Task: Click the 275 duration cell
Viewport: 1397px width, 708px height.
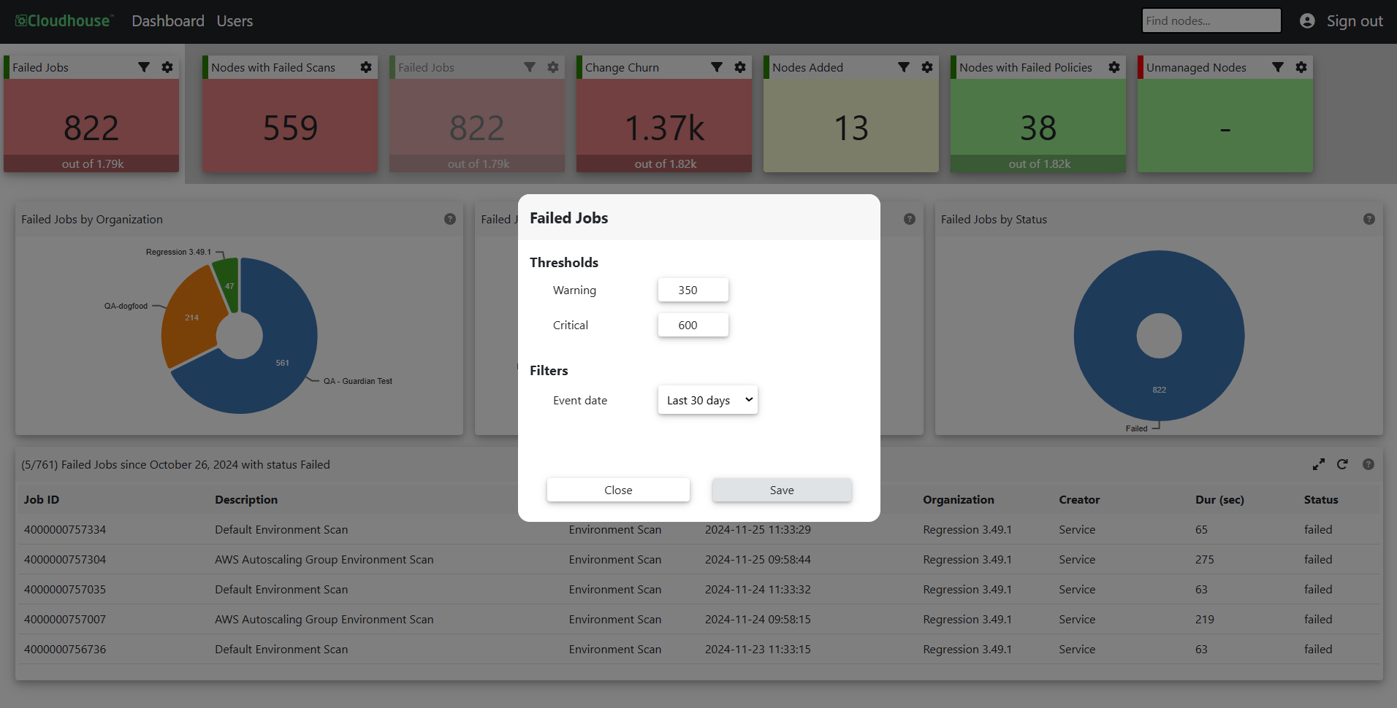Action: 1204,560
